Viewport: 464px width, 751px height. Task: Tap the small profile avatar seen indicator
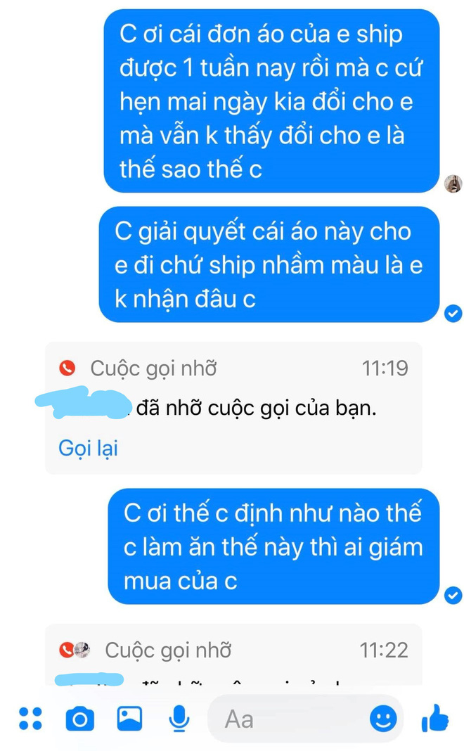tap(453, 184)
